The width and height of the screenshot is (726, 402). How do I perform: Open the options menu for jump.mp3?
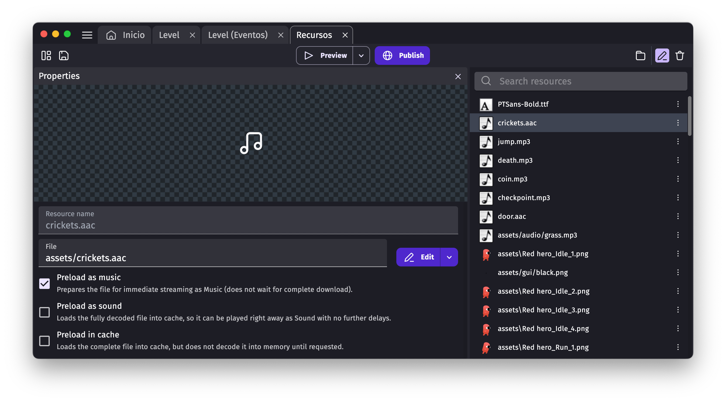[x=678, y=142]
